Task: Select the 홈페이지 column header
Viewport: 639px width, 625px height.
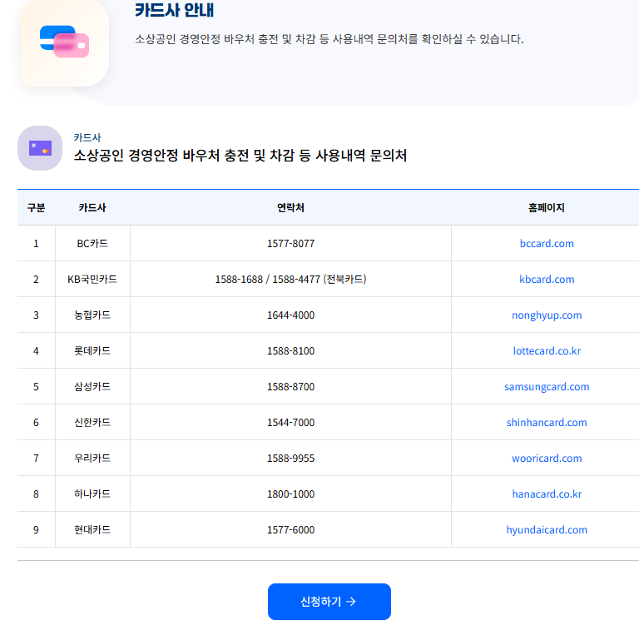Action: coord(547,208)
